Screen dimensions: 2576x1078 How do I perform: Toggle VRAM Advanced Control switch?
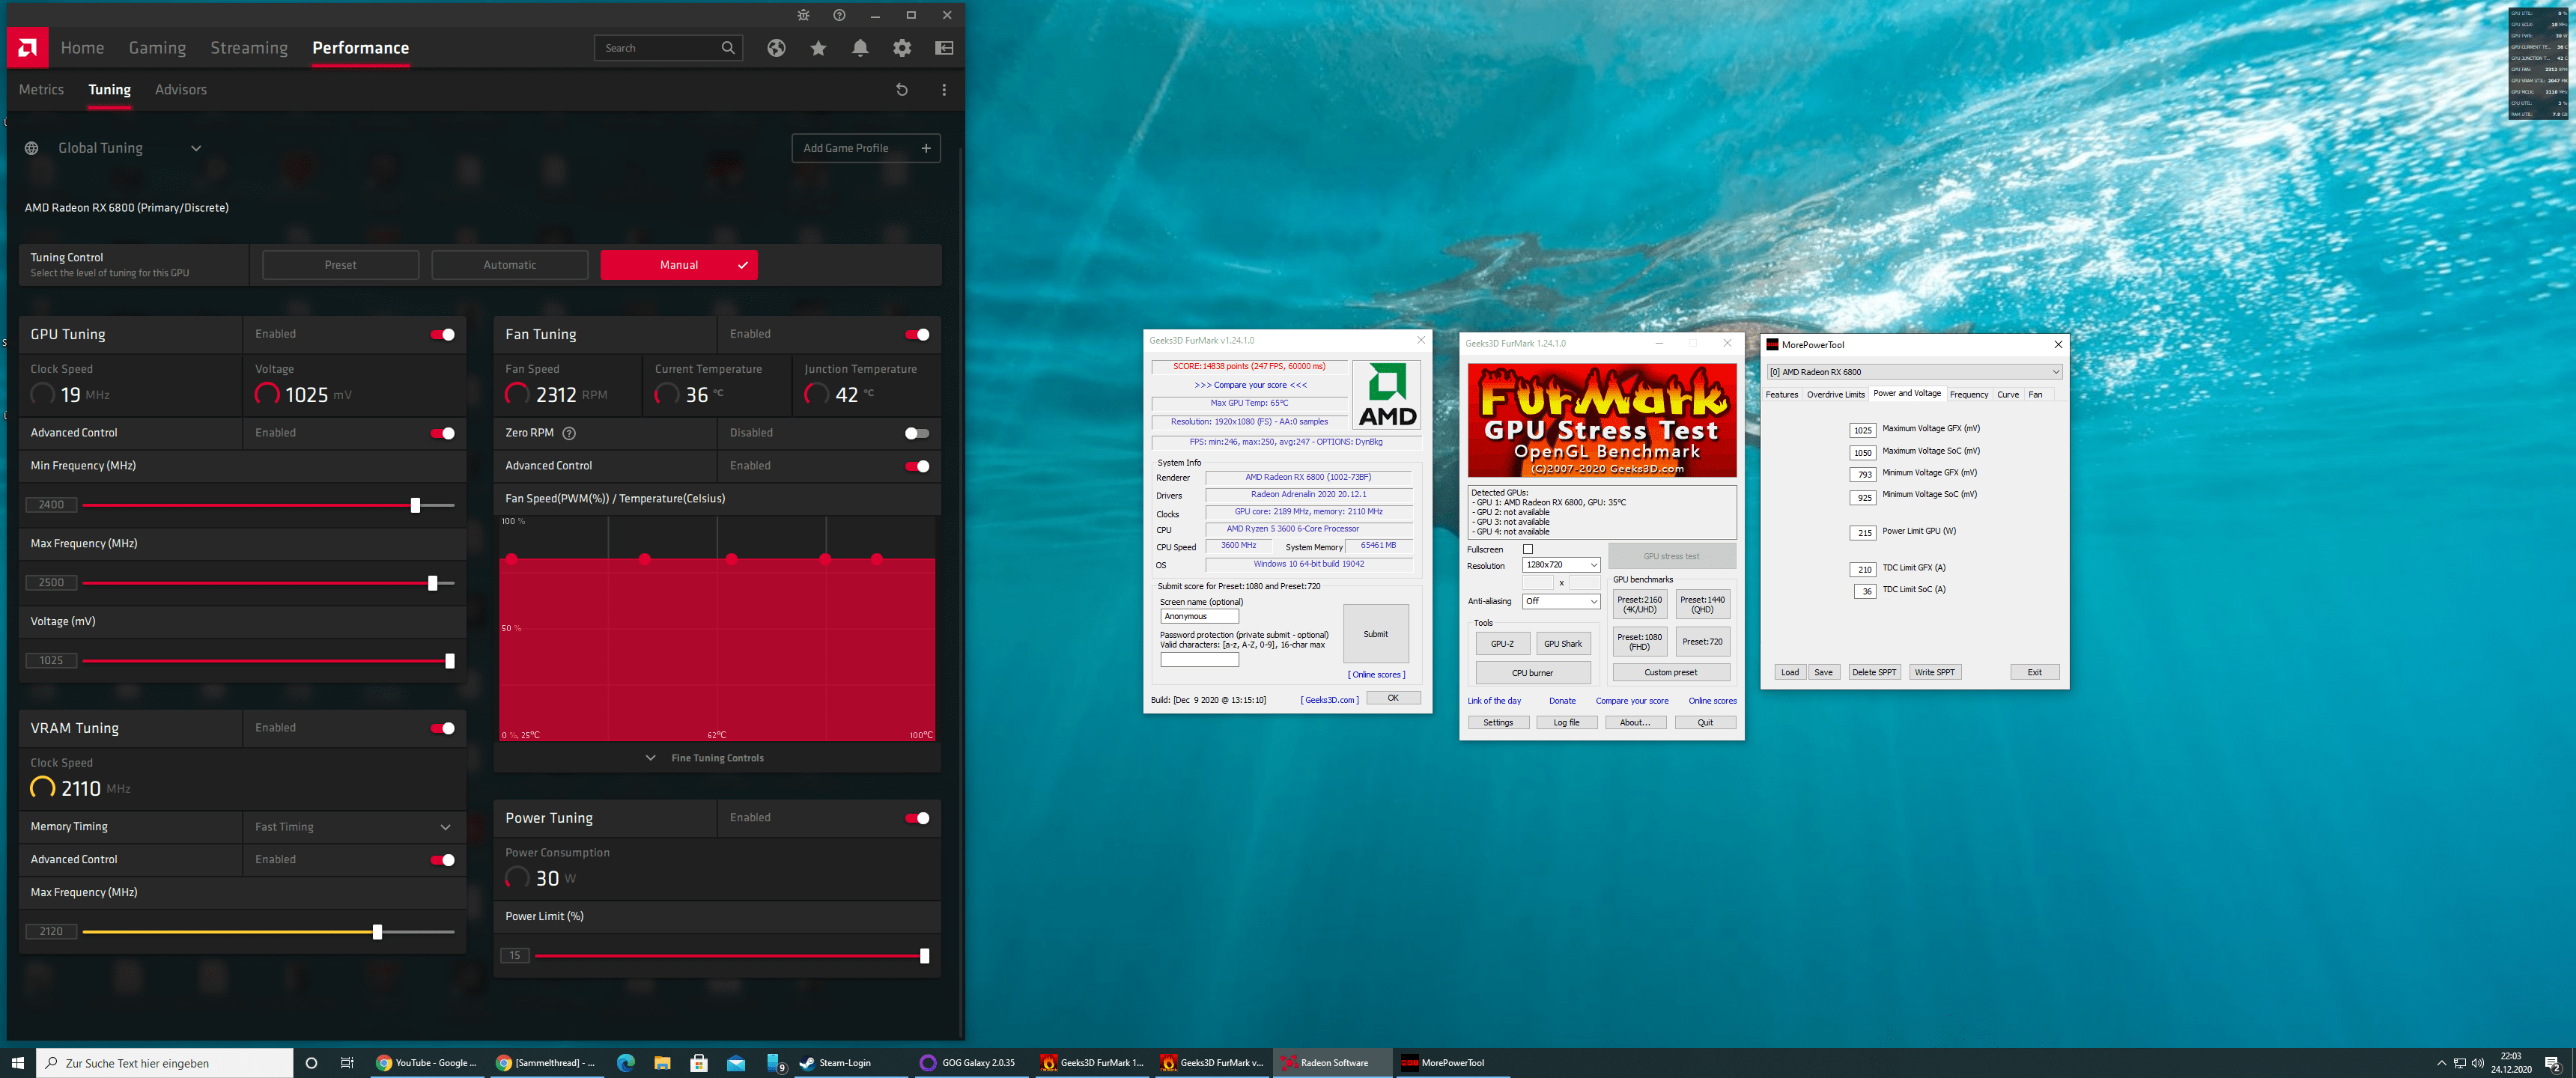click(x=442, y=860)
